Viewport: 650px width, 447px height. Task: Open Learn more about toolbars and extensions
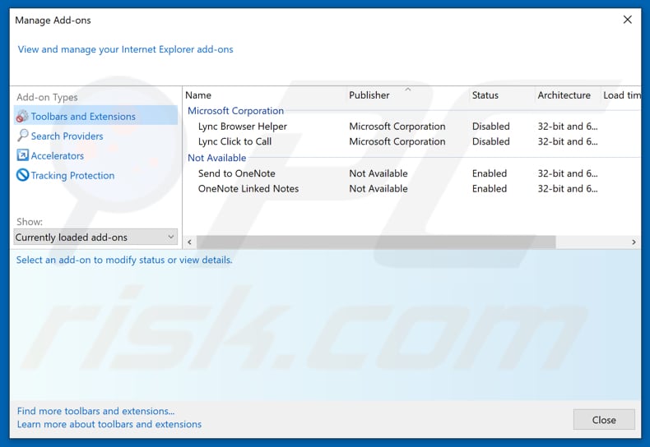(109, 424)
